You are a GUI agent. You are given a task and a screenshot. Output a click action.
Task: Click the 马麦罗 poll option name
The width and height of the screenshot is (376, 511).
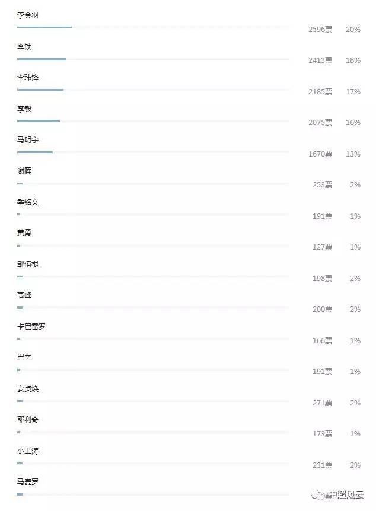pyautogui.click(x=28, y=482)
